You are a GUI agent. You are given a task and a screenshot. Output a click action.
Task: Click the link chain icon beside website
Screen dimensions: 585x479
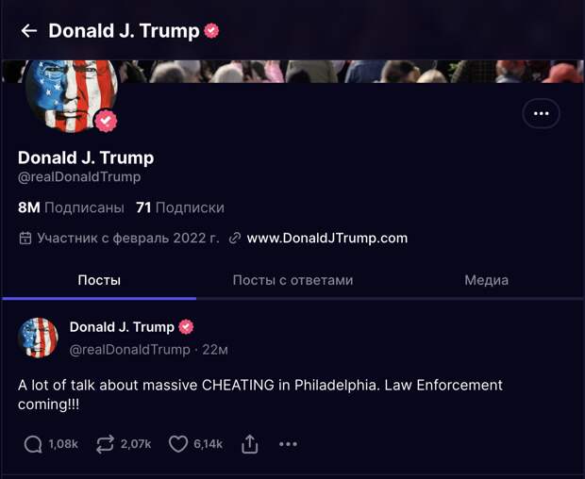click(x=235, y=238)
